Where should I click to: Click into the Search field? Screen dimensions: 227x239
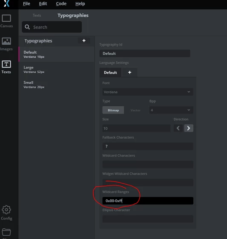(x=52, y=27)
